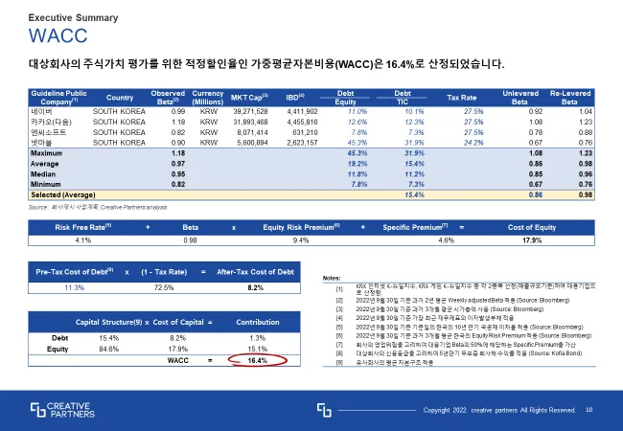
Task: Click the "Capital Structure(9)" header
Action: [x=109, y=322]
